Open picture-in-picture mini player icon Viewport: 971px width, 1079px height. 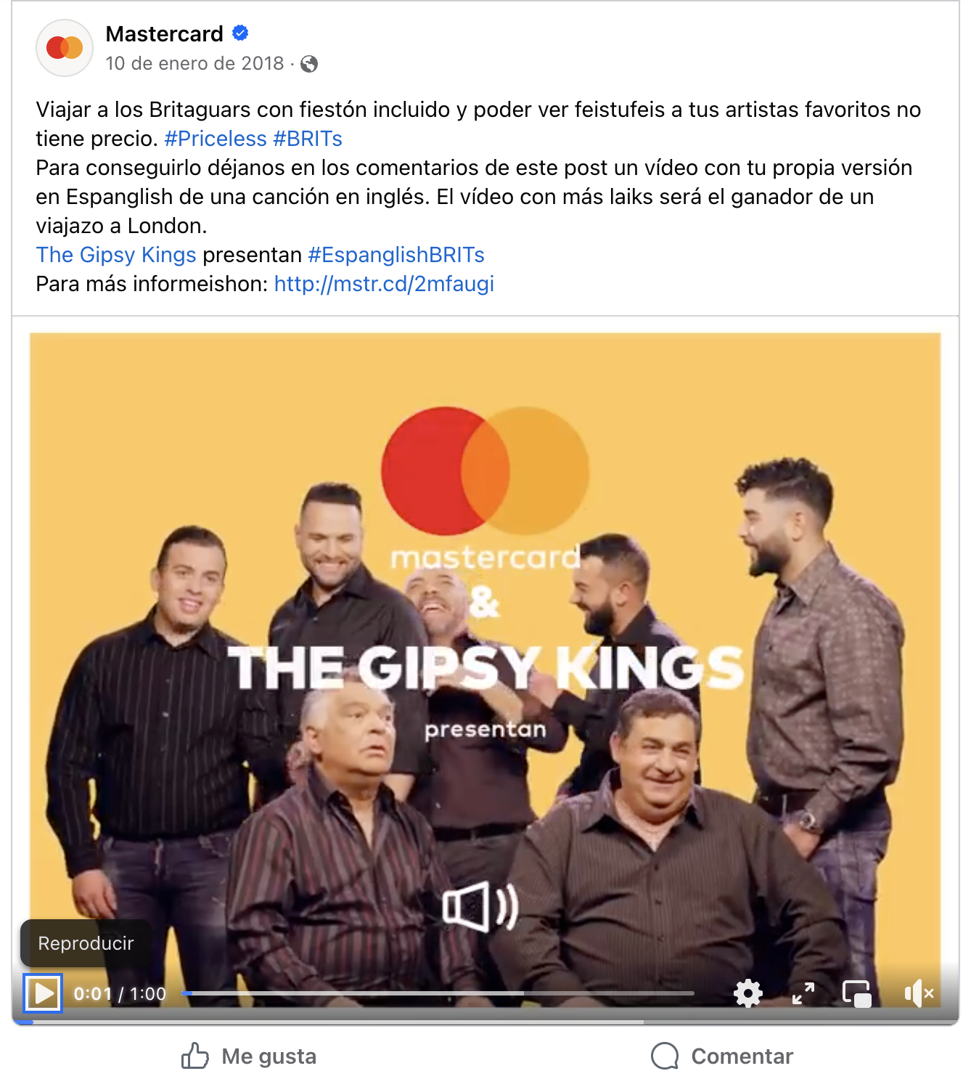(x=857, y=993)
